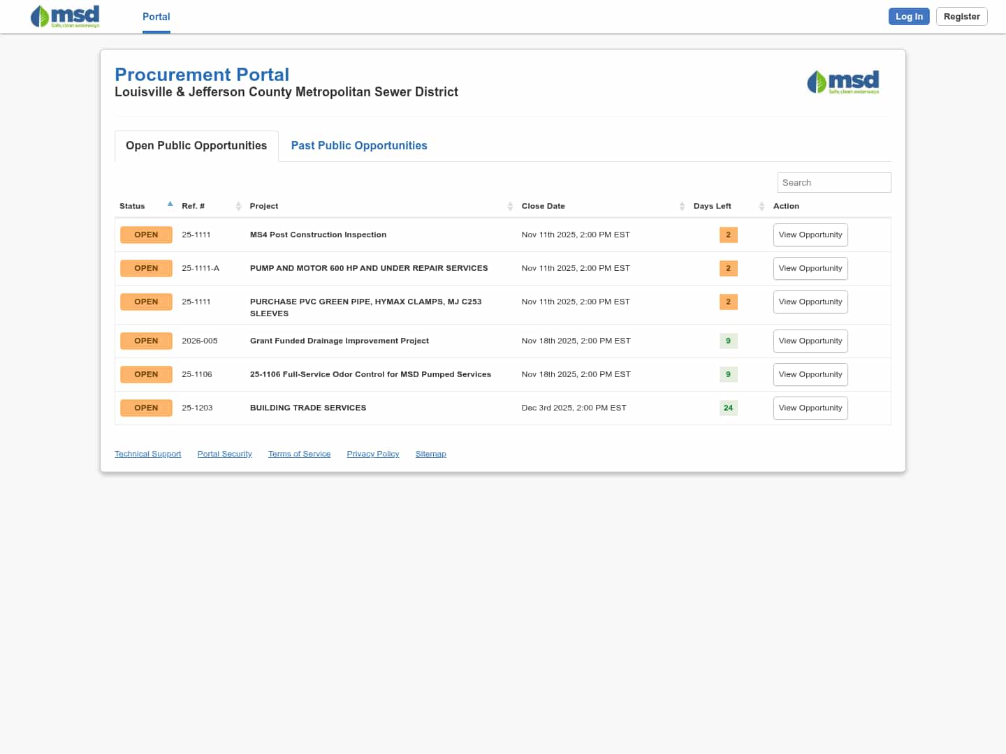
Task: Click the Register button
Action: point(961,17)
